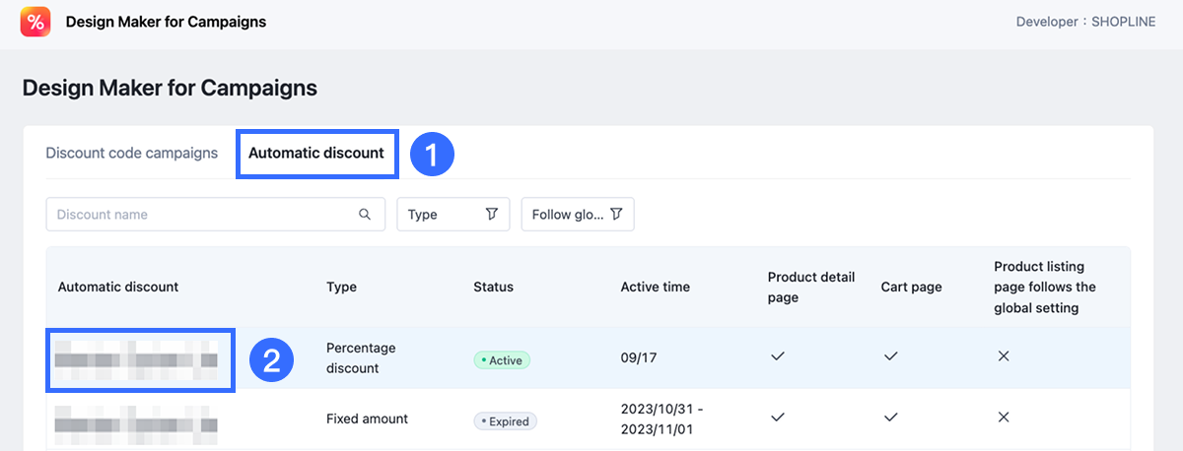Open the blurred discount name in first row
Screen dimensions: 1183x451
136,360
